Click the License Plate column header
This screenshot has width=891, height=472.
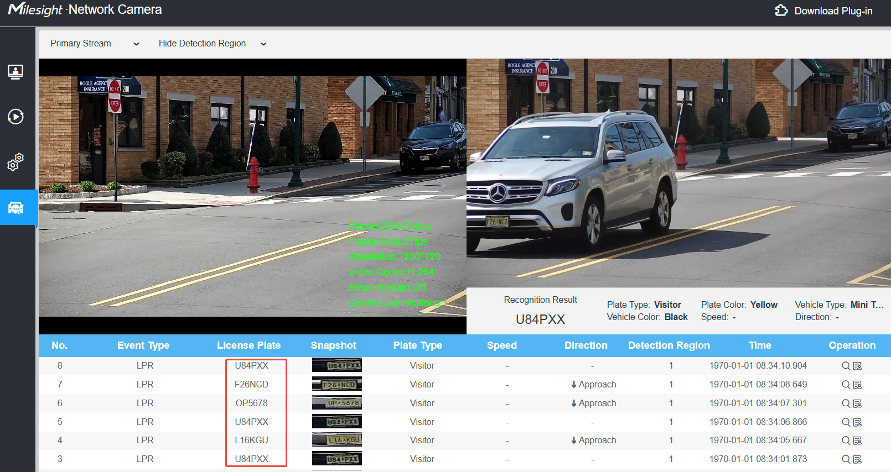[248, 345]
